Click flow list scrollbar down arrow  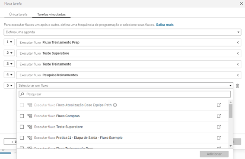[x=231, y=146]
